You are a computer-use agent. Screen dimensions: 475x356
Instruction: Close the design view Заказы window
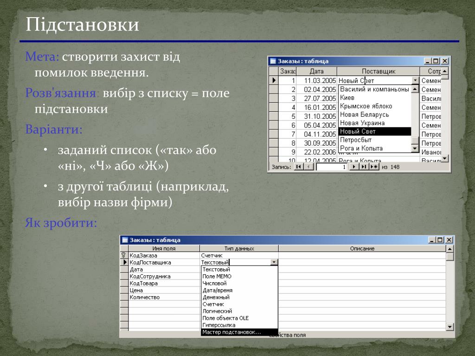point(449,240)
